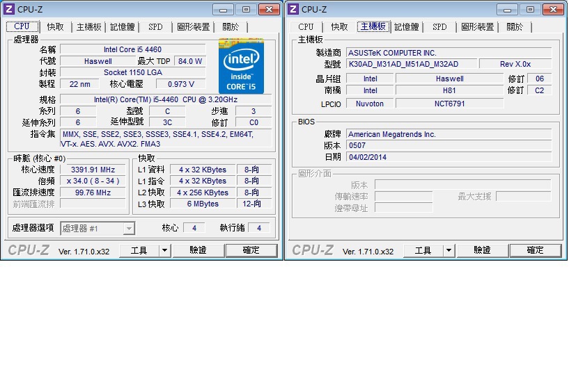Click the BIOS 版本 field showing 0507
Image resolution: width=569 pixels, height=376 pixels.
coord(448,146)
